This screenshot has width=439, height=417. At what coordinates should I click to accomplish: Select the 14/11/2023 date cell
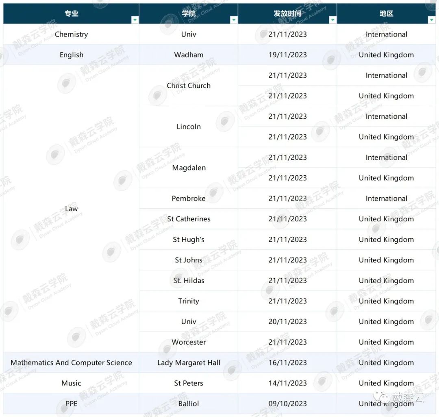tap(287, 383)
